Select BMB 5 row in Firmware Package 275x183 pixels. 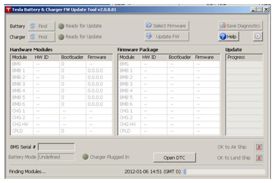point(169,97)
